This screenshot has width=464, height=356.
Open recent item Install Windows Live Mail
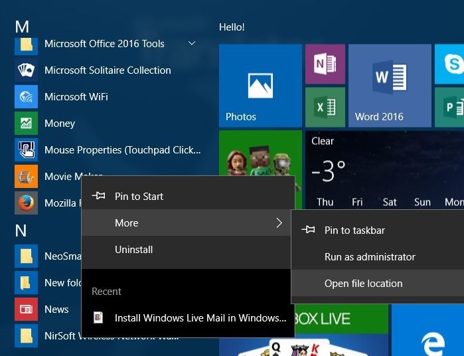click(189, 317)
